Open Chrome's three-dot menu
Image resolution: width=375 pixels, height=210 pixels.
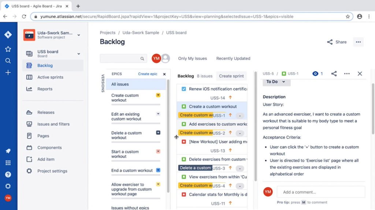point(369,16)
